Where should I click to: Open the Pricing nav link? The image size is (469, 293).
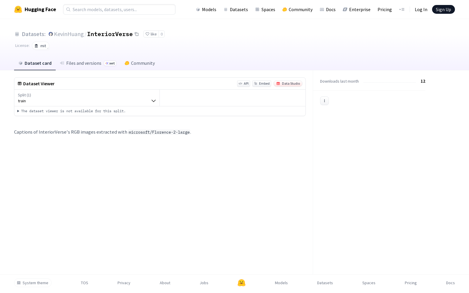click(385, 9)
